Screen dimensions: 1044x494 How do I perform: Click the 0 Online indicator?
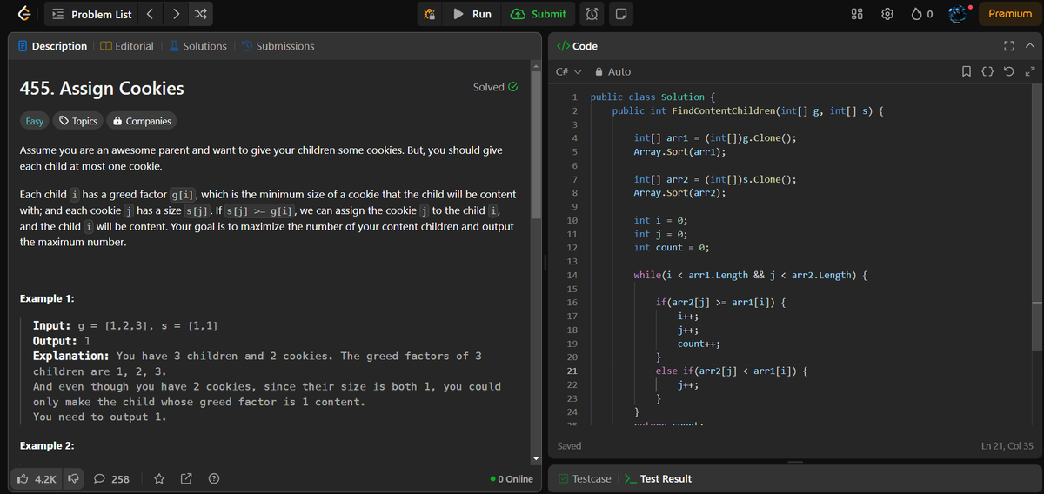pos(512,479)
